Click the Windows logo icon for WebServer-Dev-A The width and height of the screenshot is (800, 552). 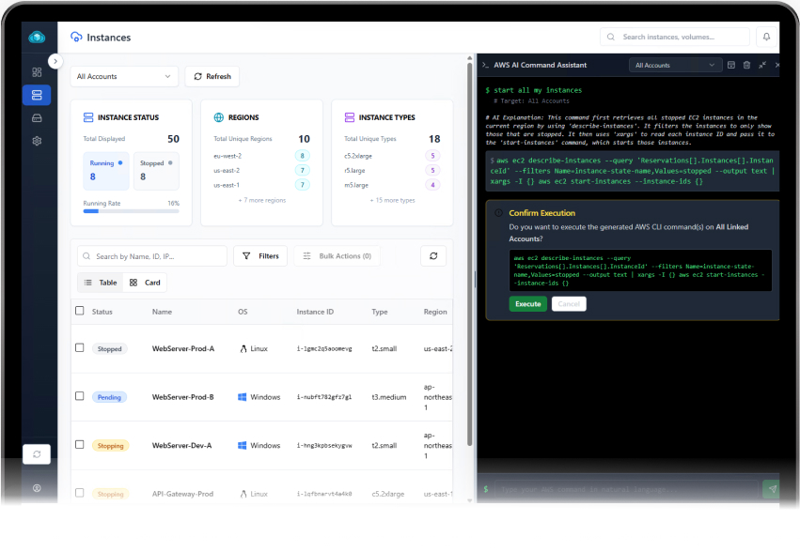point(243,446)
